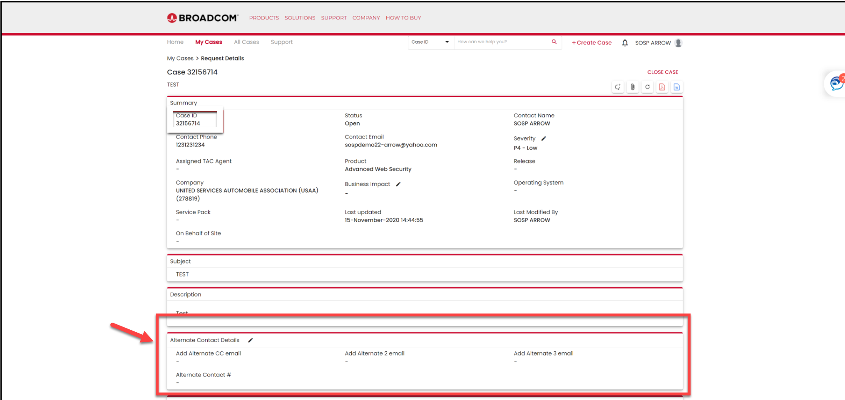Open the notifications bell
The width and height of the screenshot is (845, 400).
point(625,43)
